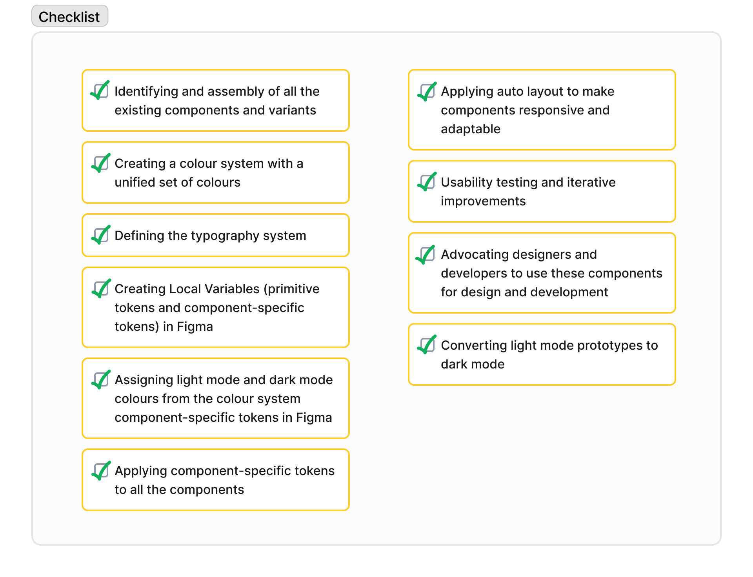
Task: Toggle Applying auto layout checkbox
Action: pos(427,91)
